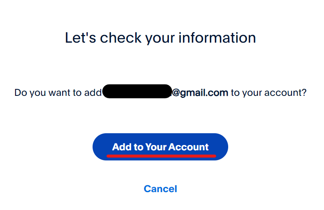
Task: Select the 'Let's check your information' heading
Action: [160, 38]
